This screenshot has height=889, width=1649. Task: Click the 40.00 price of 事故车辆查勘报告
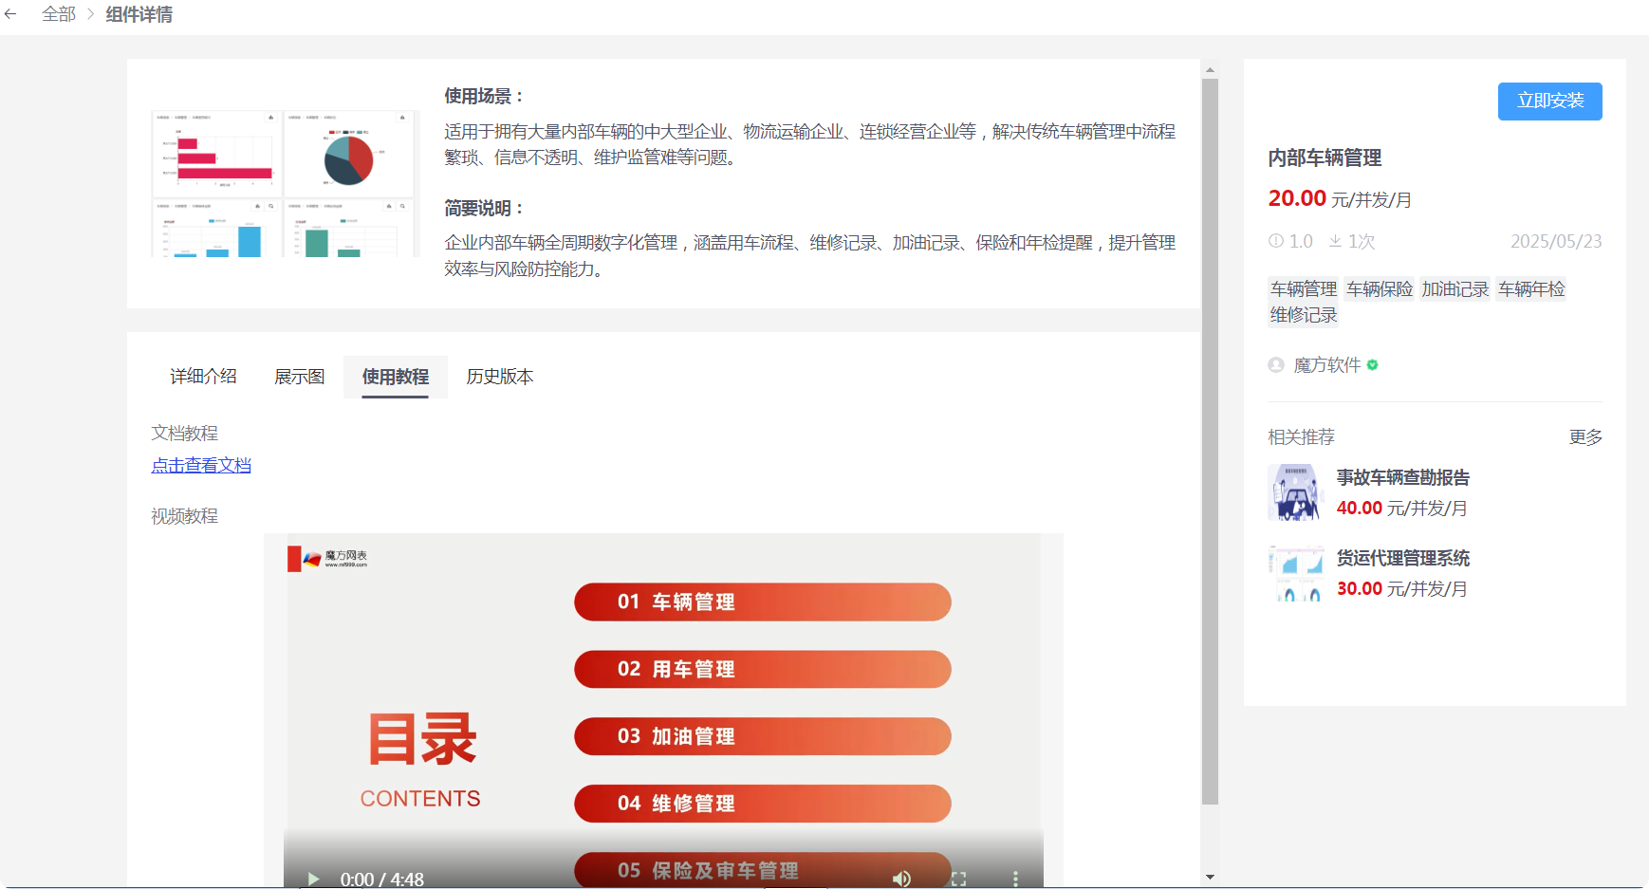coord(1360,508)
